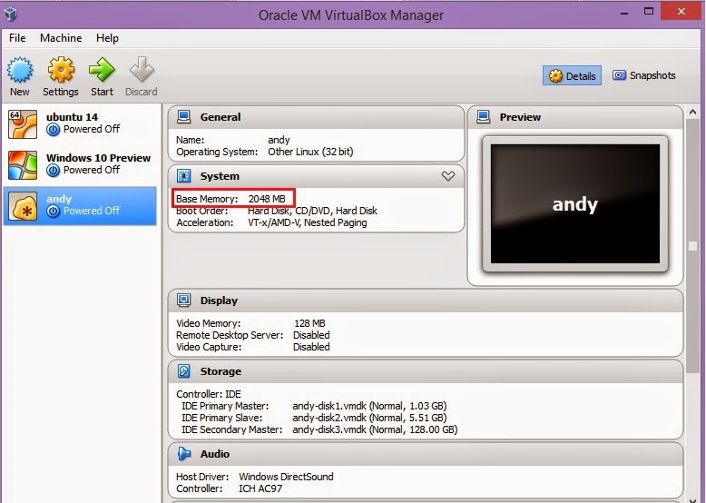Click the green Start arrow

click(x=102, y=70)
